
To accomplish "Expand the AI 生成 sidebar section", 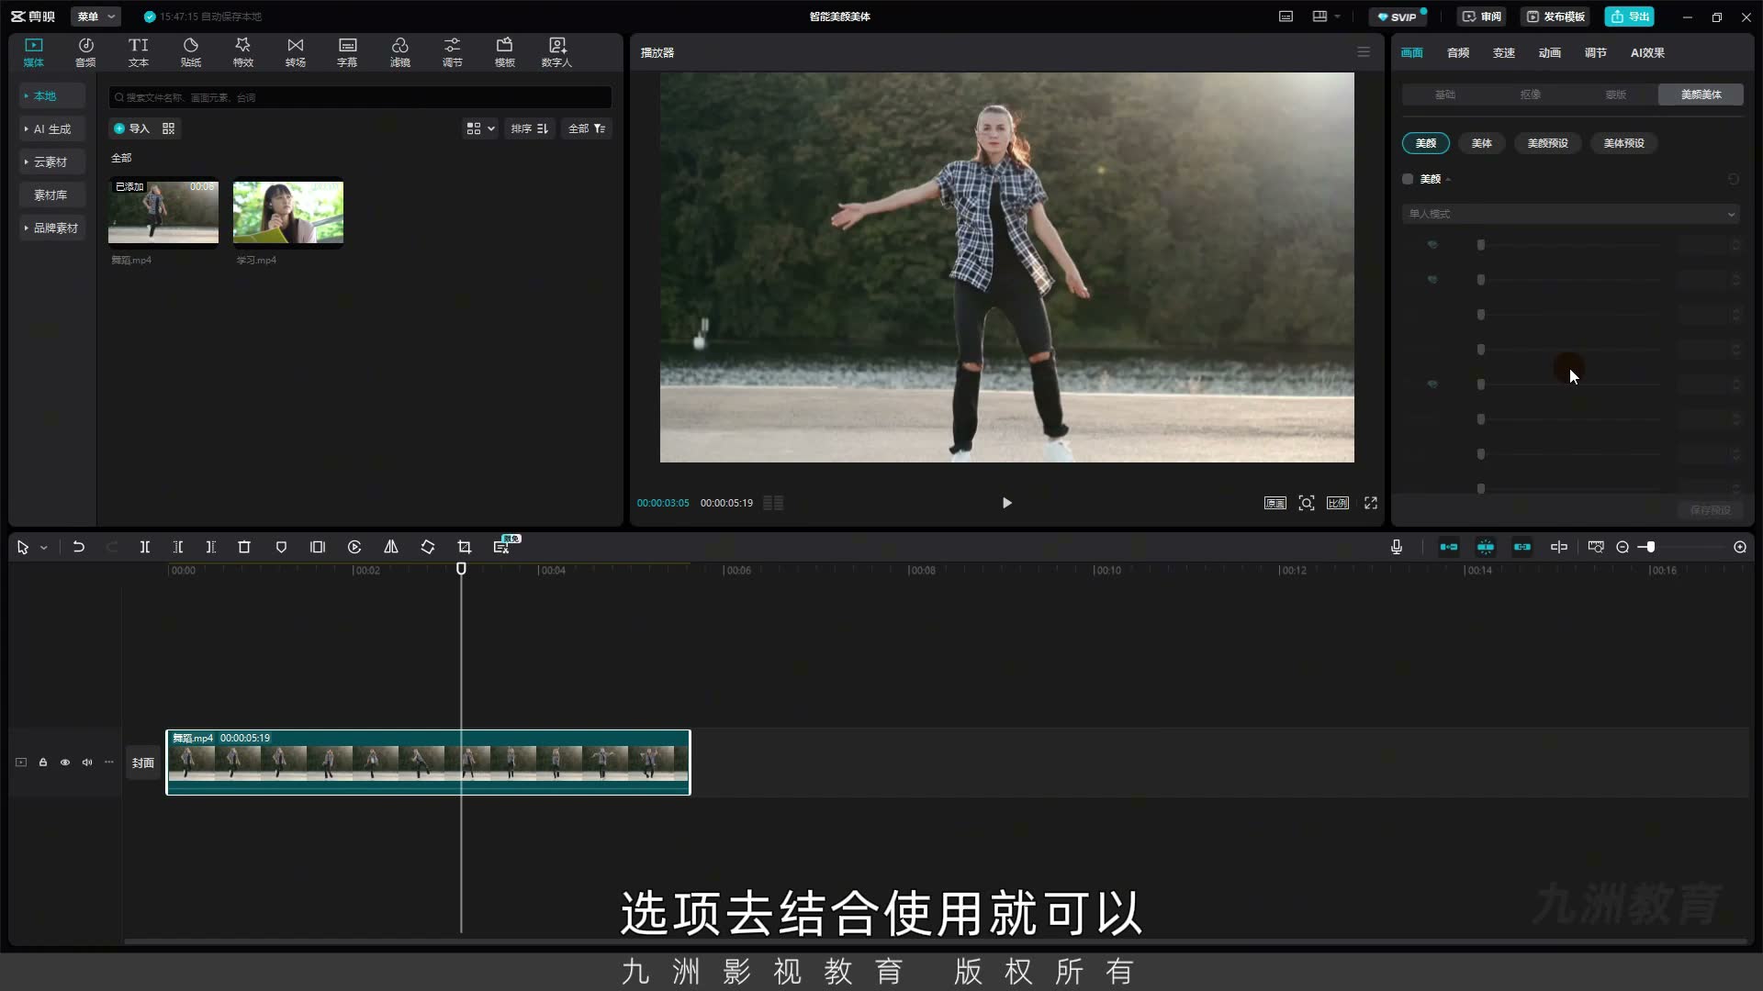I will coord(51,129).
